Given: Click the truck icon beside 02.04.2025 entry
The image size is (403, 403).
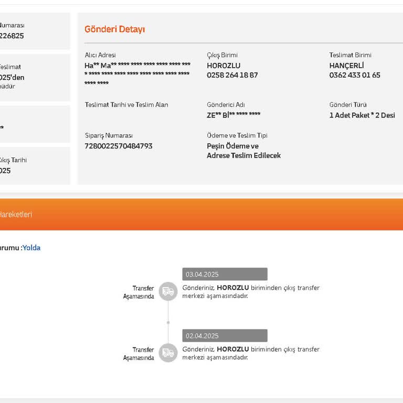Looking at the screenshot, I should pos(168,353).
